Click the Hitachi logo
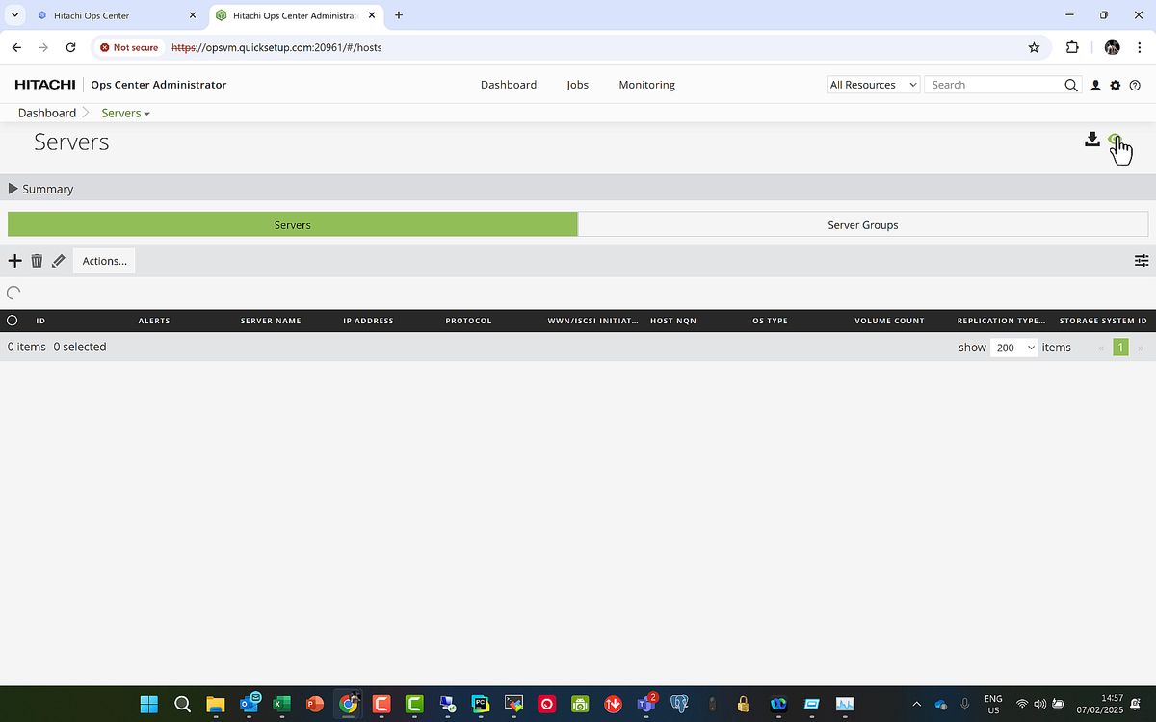This screenshot has width=1156, height=722. (x=45, y=85)
